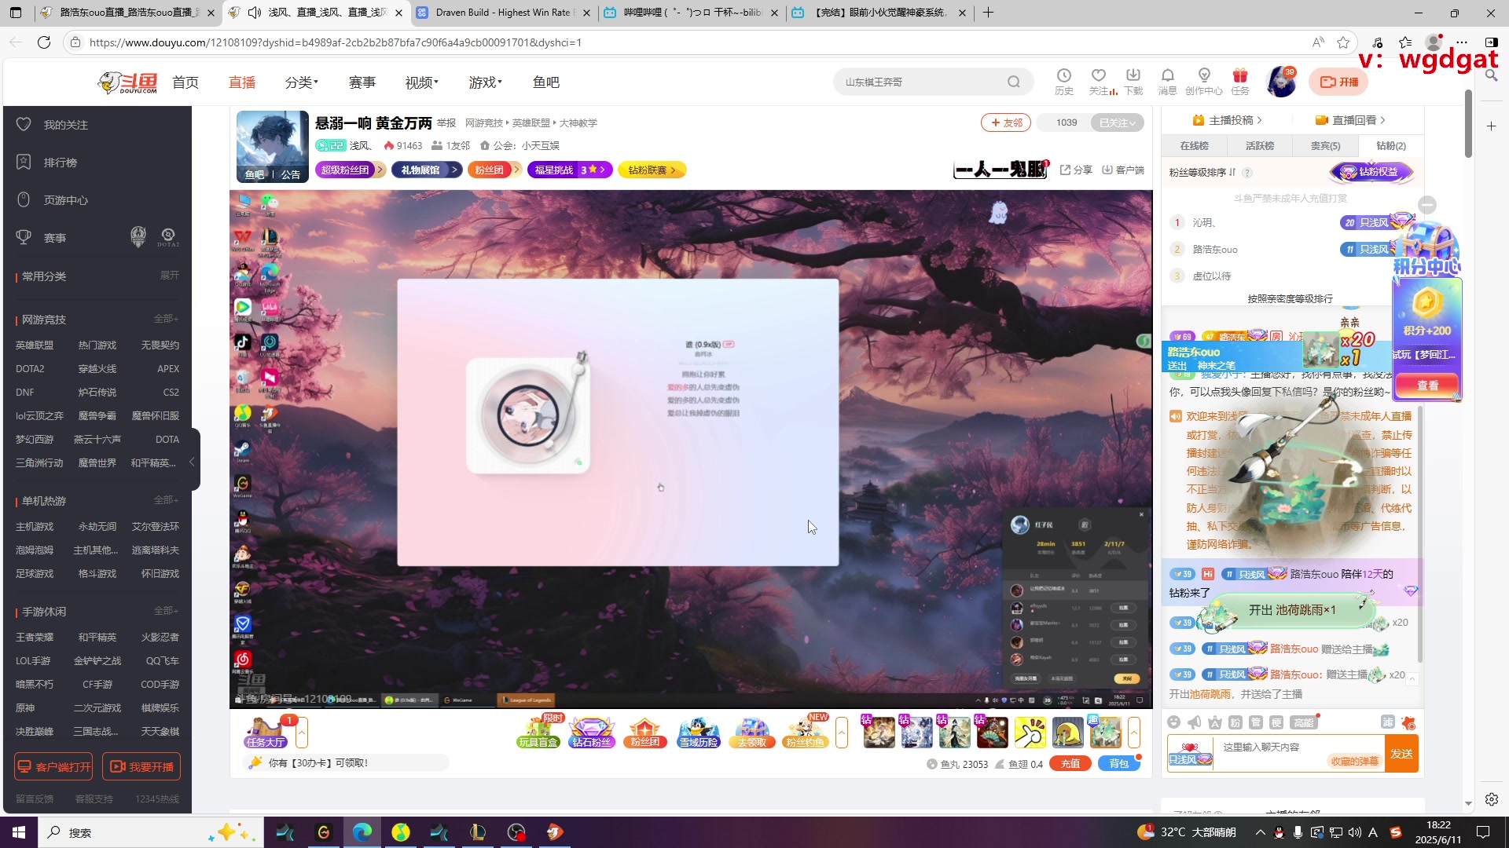Screen dimensions: 1509x848
Task: Open the 背包 backpack button
Action: (1118, 764)
